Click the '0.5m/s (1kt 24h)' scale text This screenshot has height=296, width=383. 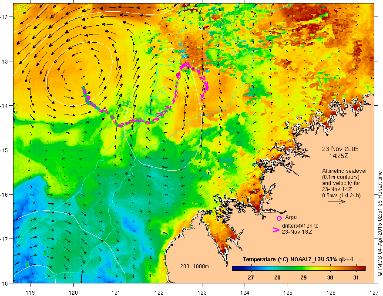(x=341, y=195)
